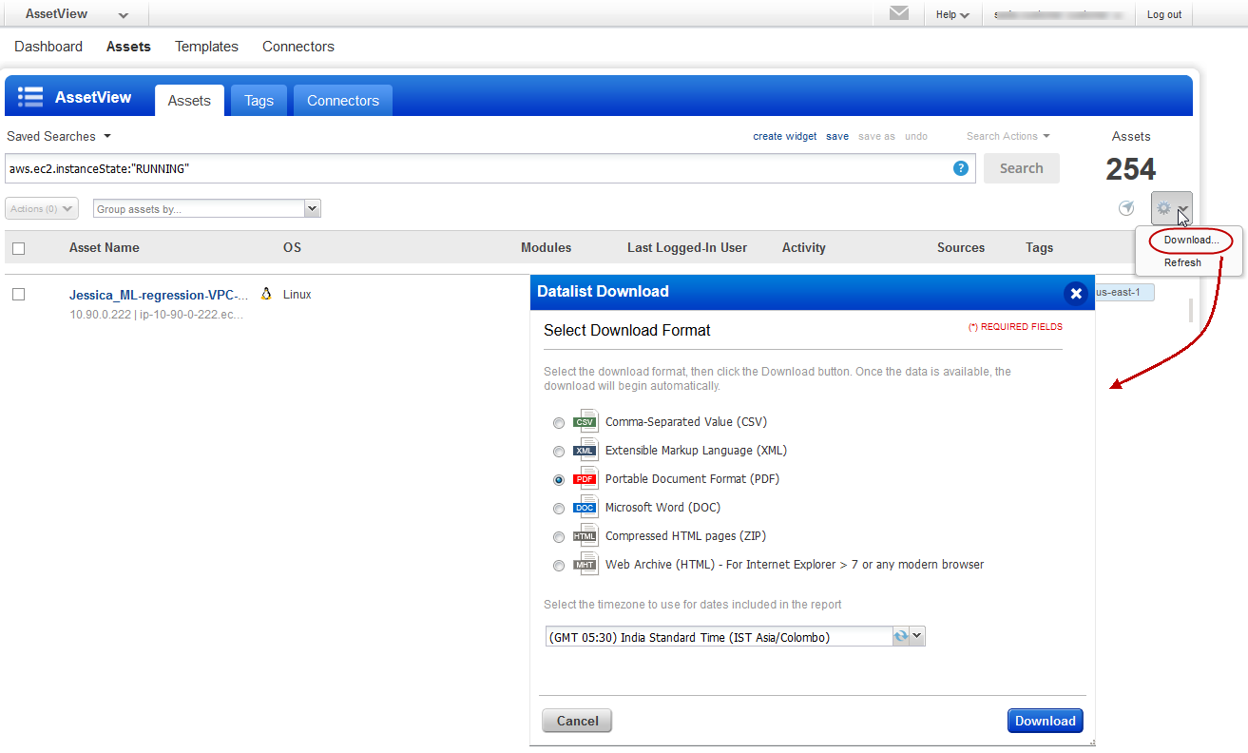Click the Modules column header
The width and height of the screenshot is (1248, 753).
[547, 247]
